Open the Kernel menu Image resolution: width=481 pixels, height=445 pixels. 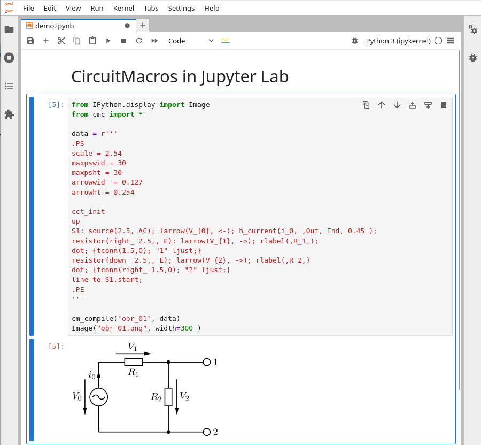pyautogui.click(x=123, y=8)
